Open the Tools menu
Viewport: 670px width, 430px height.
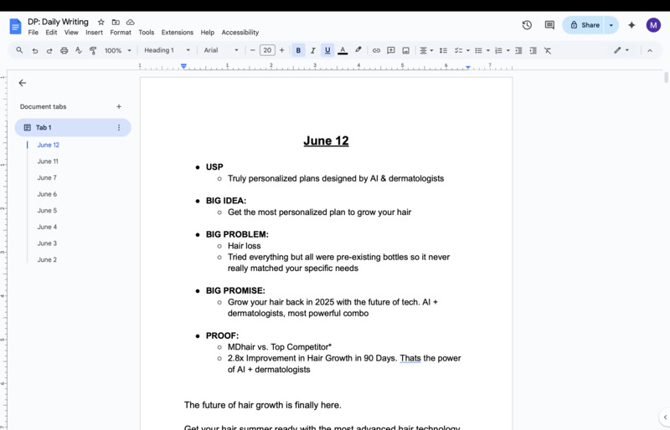[146, 33]
